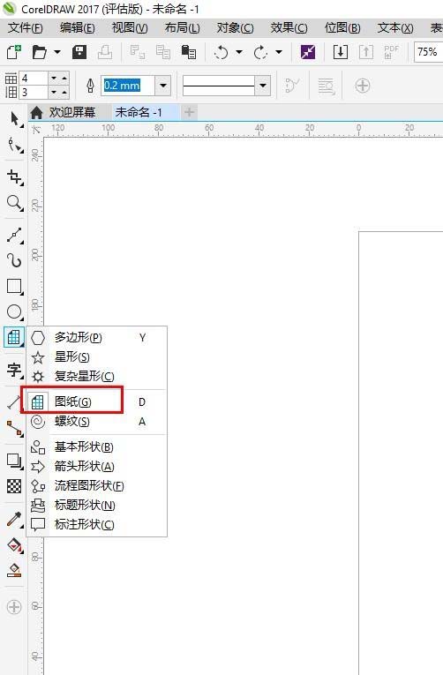Click the Import icon
Image resolution: width=443 pixels, height=675 pixels.
[341, 52]
